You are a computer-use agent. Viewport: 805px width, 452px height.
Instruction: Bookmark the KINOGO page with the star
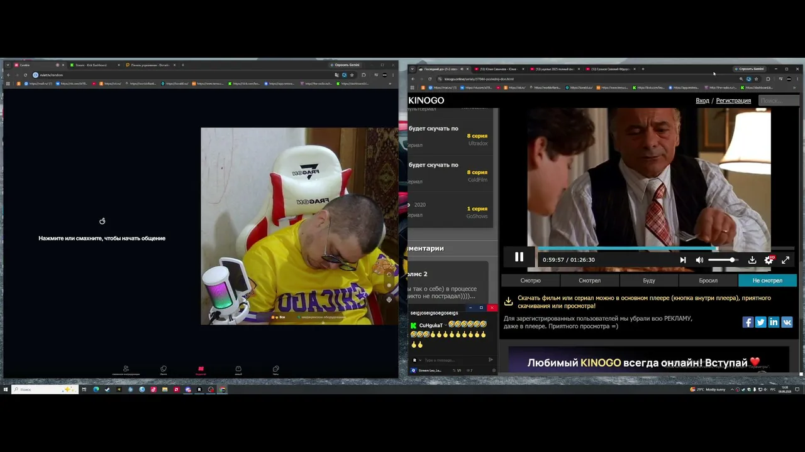click(756, 79)
